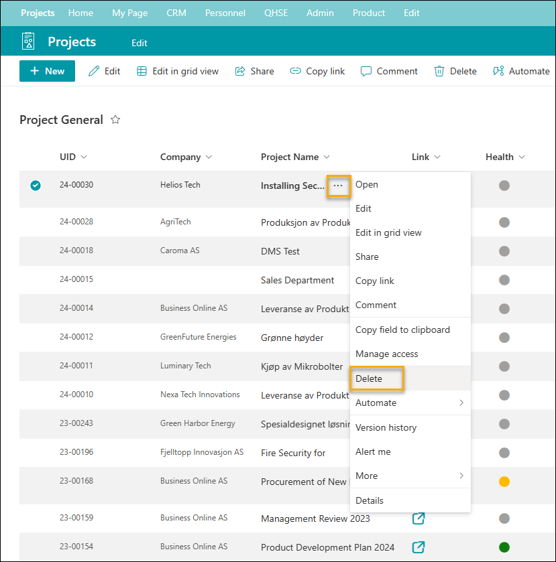Open the DMS Test project
The width and height of the screenshot is (556, 562).
280,251
